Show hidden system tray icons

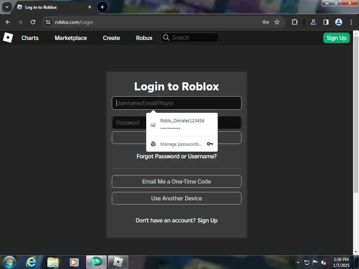click(298, 262)
